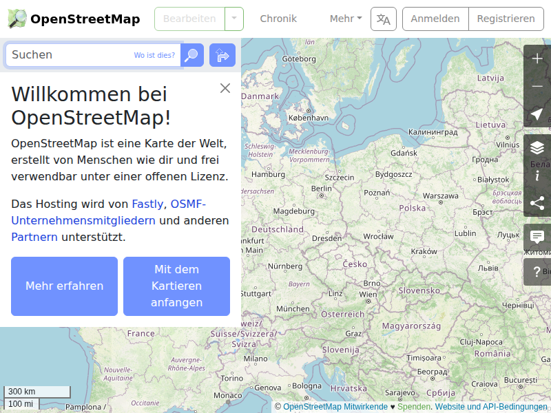
Task: Follow the Fastly hosting link
Action: 147,204
